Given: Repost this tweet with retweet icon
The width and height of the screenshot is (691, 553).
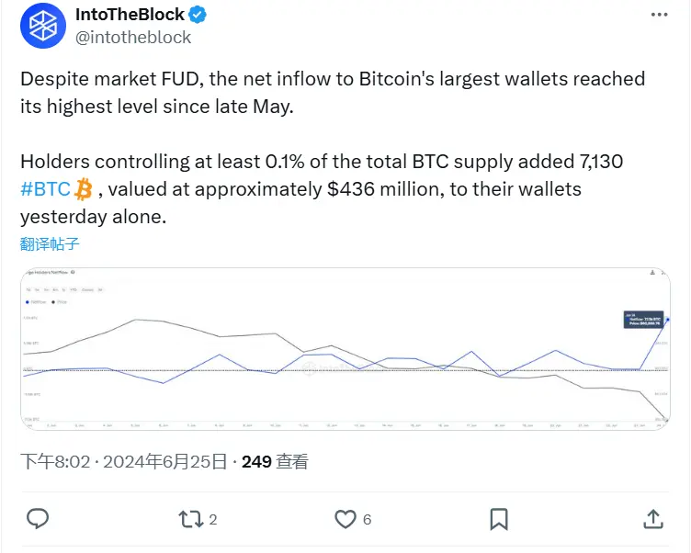Looking at the screenshot, I should pos(189,519).
